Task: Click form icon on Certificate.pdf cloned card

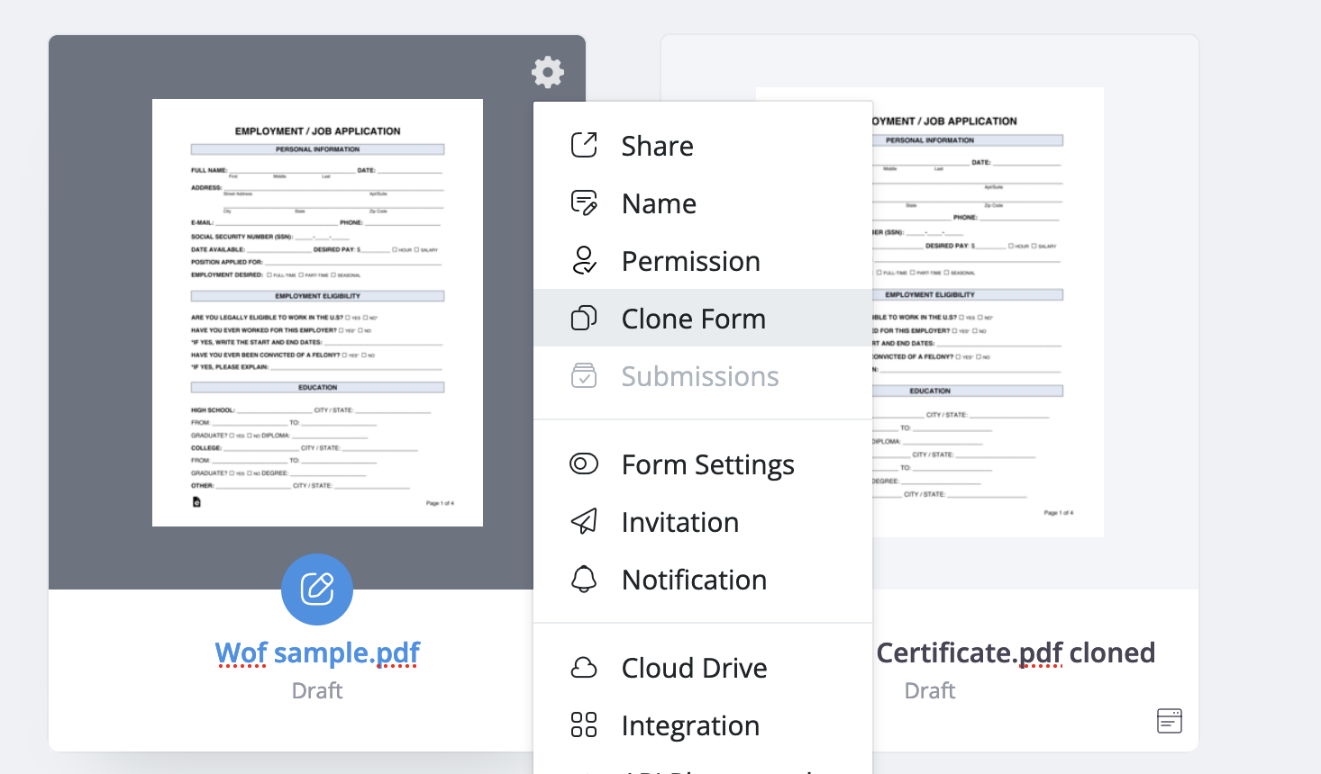Action: point(1169,721)
